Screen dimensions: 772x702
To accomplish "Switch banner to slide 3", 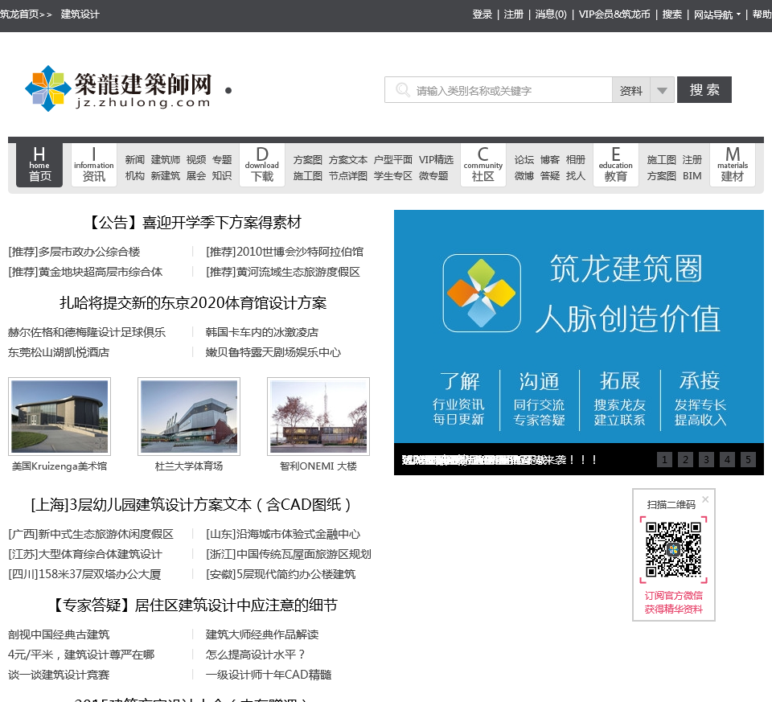I will click(x=706, y=460).
